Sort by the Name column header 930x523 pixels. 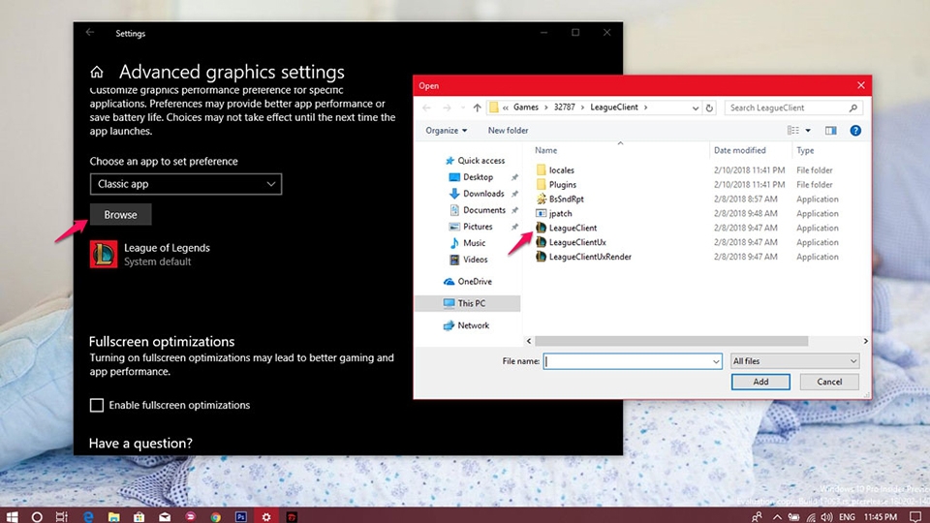545,151
